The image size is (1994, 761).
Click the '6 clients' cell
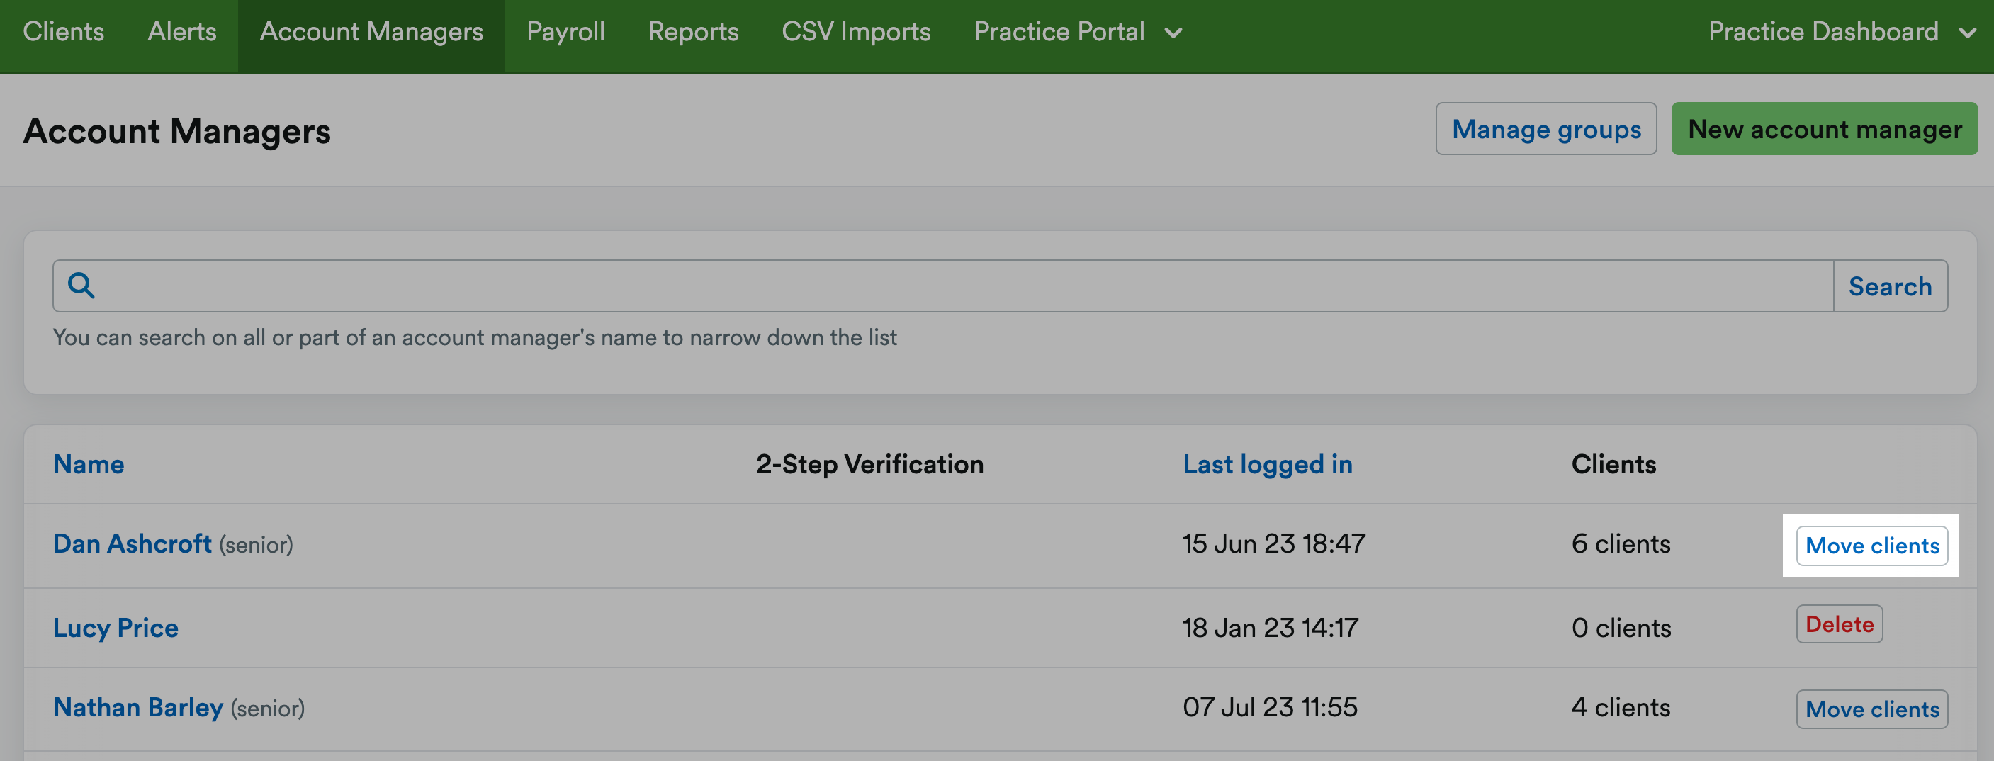[1621, 543]
